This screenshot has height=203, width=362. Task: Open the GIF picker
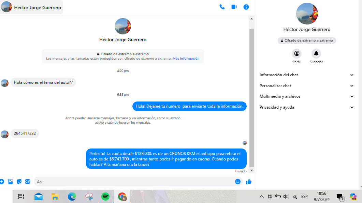28,182
